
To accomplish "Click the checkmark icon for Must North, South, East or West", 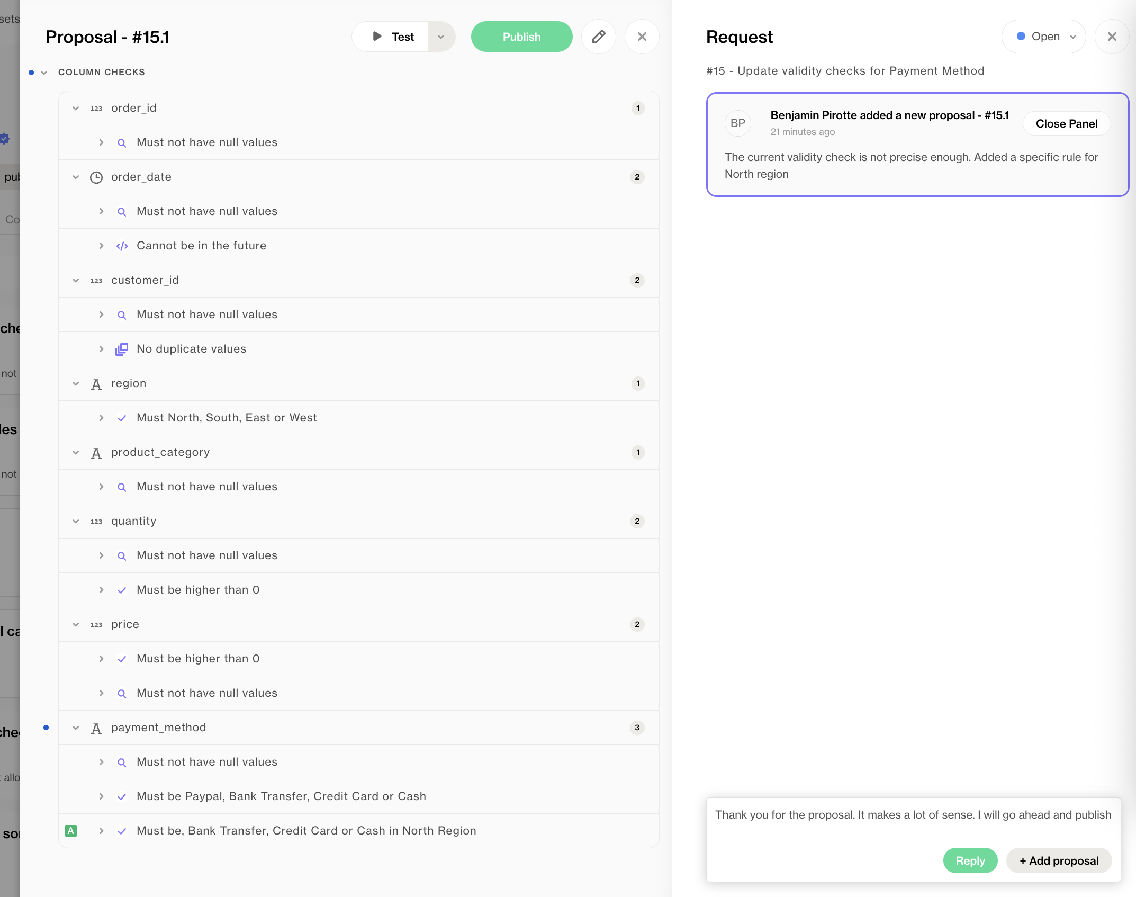I will (122, 418).
